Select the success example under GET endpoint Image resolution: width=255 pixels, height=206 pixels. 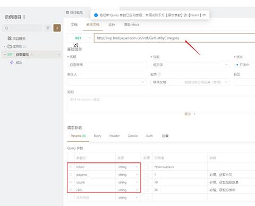(19, 62)
